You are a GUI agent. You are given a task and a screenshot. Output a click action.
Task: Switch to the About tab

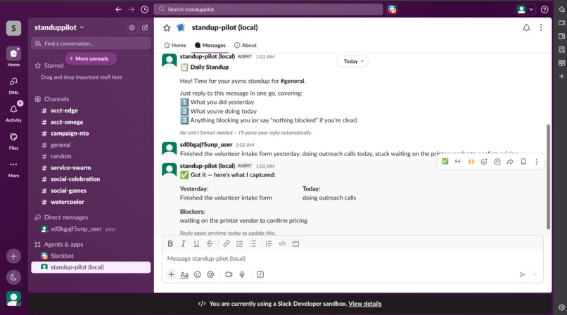pyautogui.click(x=246, y=45)
